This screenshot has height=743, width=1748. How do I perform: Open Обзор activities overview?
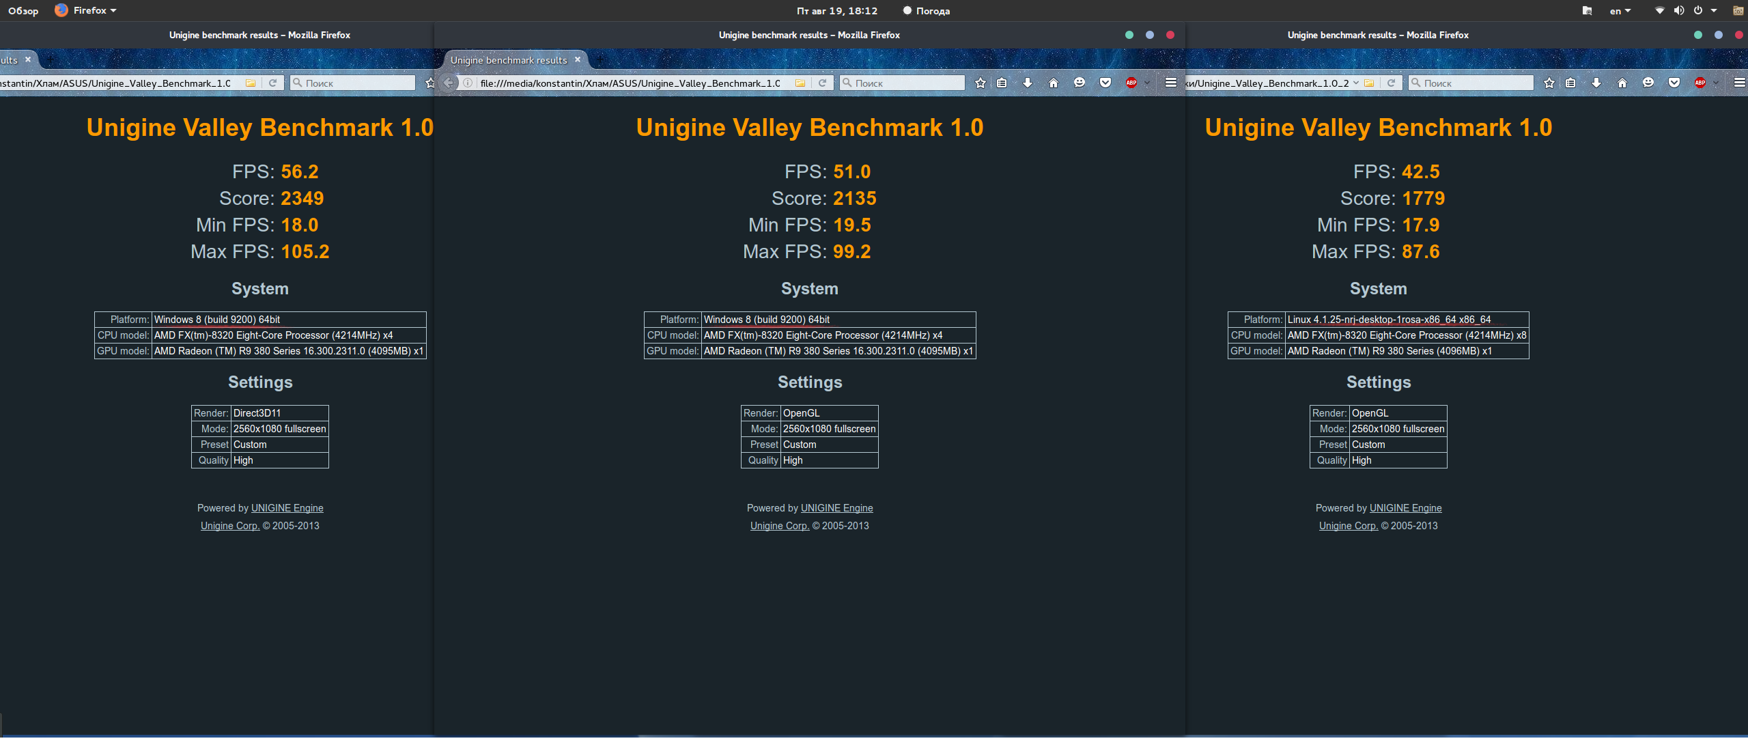[x=23, y=11]
